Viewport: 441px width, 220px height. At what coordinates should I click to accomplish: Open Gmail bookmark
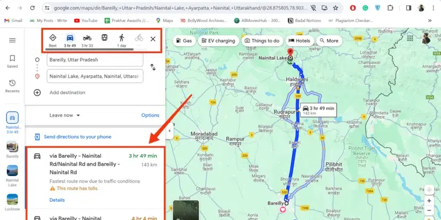pyautogui.click(x=13, y=20)
